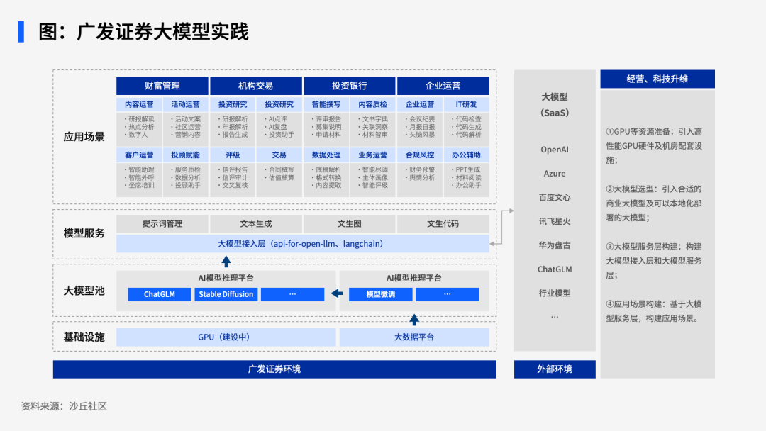Screen dimensions: 766x431
Task: Select the 经营、科技升维 header
Action: click(x=657, y=79)
